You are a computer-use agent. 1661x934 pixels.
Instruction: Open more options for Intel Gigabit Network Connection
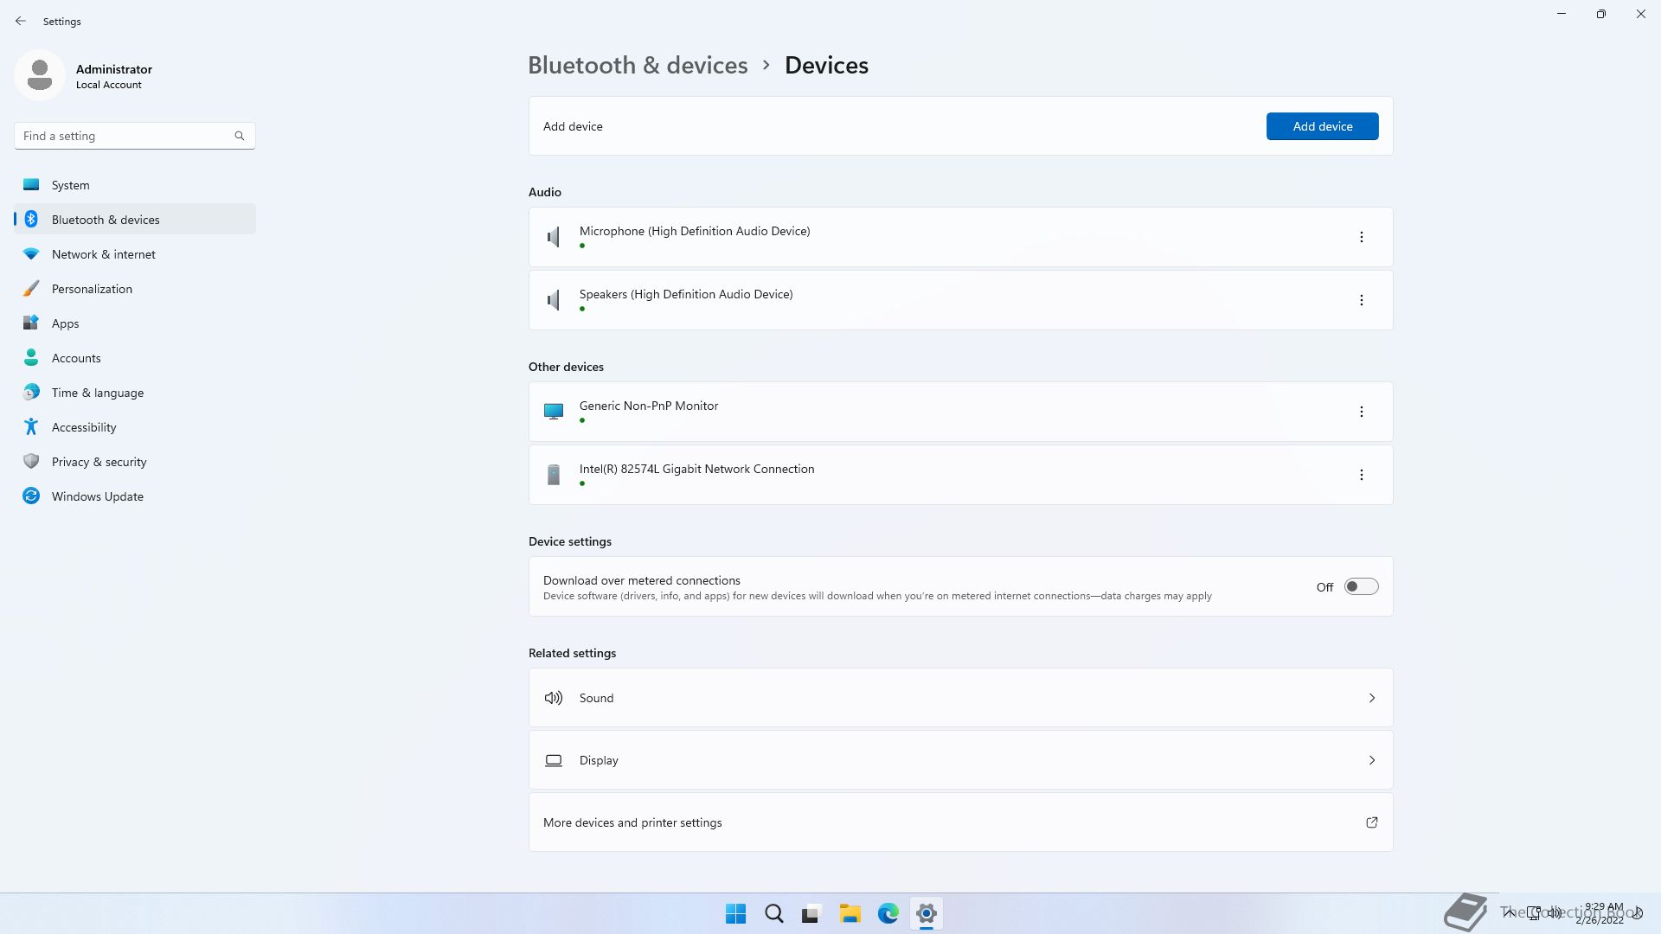pyautogui.click(x=1361, y=475)
